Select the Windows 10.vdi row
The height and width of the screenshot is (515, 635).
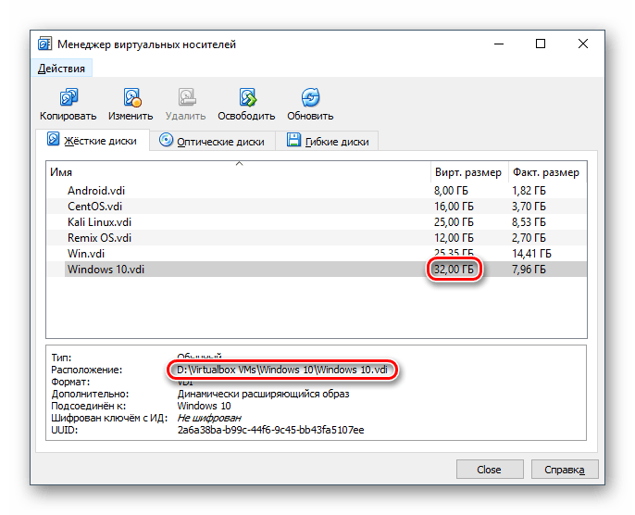coord(317,270)
